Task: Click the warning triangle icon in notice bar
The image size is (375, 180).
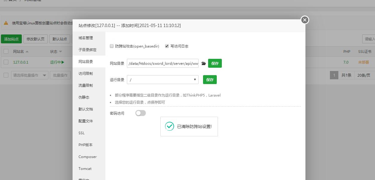Action: (6, 23)
